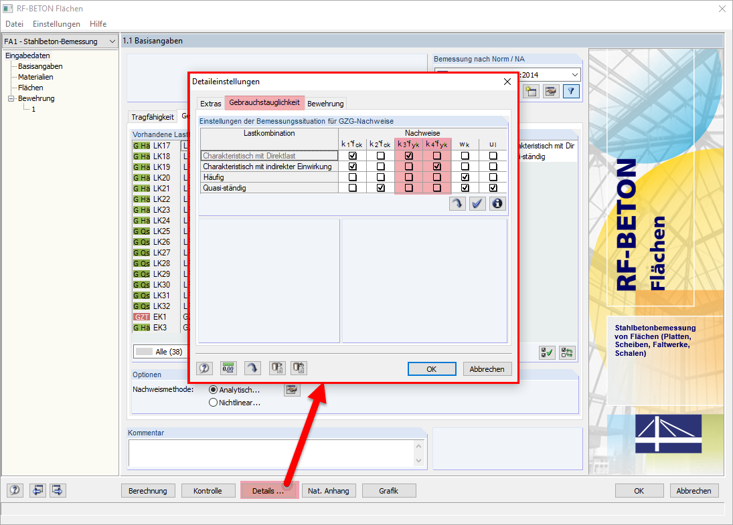Viewport: 733px width, 525px height.
Task: Open help in the Detaileinstellungen dialog
Action: click(204, 368)
